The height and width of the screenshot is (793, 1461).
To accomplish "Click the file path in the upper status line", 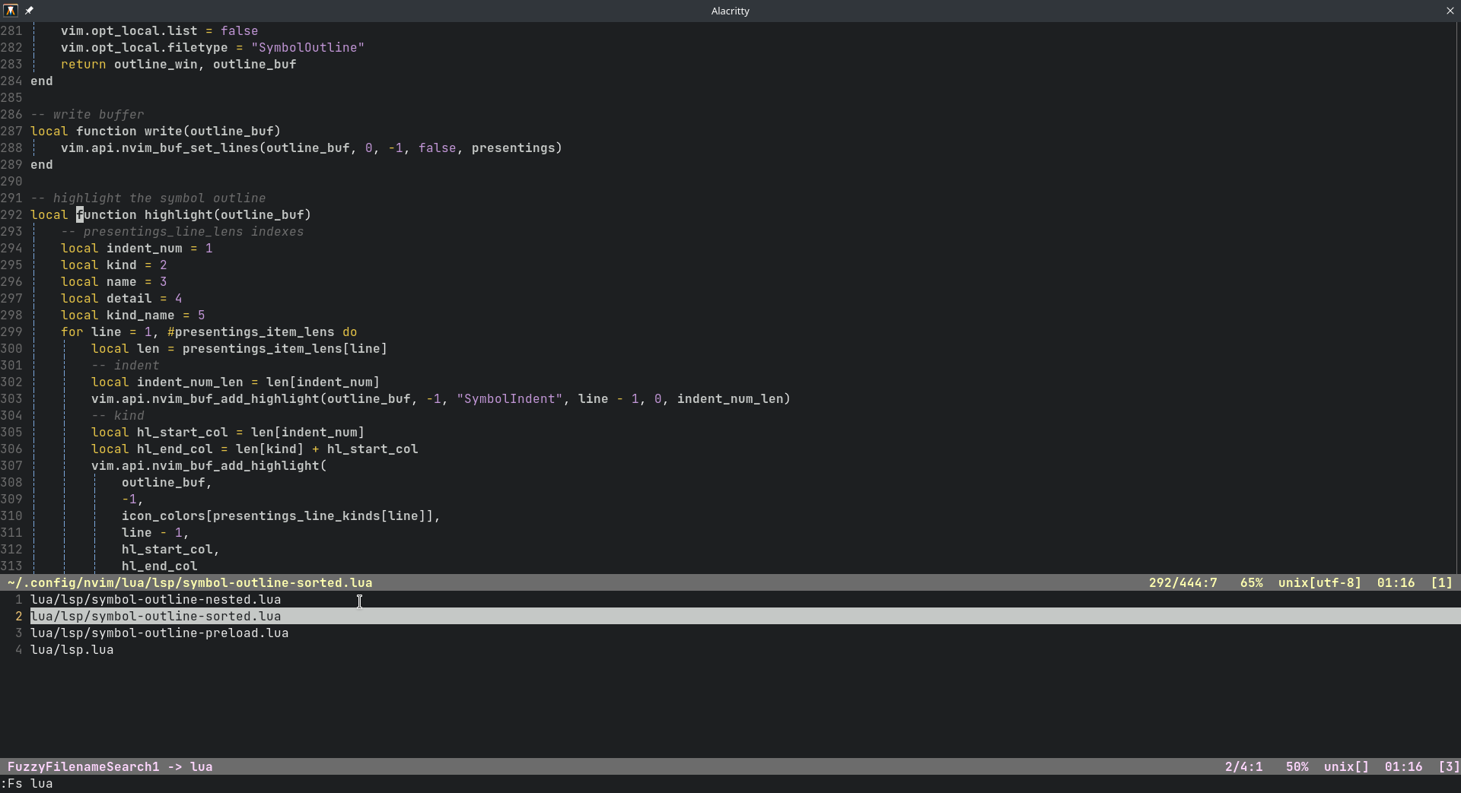I will click(189, 583).
